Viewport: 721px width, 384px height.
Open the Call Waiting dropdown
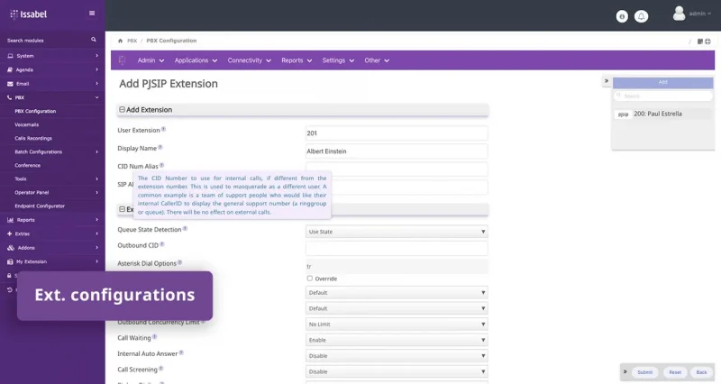click(x=397, y=339)
